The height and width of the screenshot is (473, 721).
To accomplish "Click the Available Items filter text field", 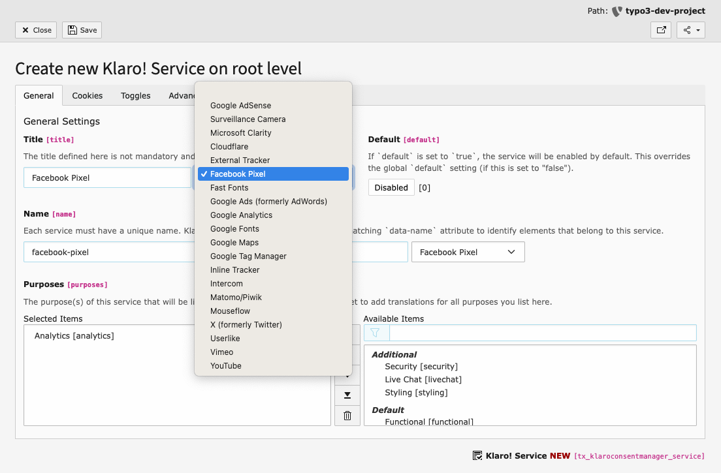I will click(542, 333).
